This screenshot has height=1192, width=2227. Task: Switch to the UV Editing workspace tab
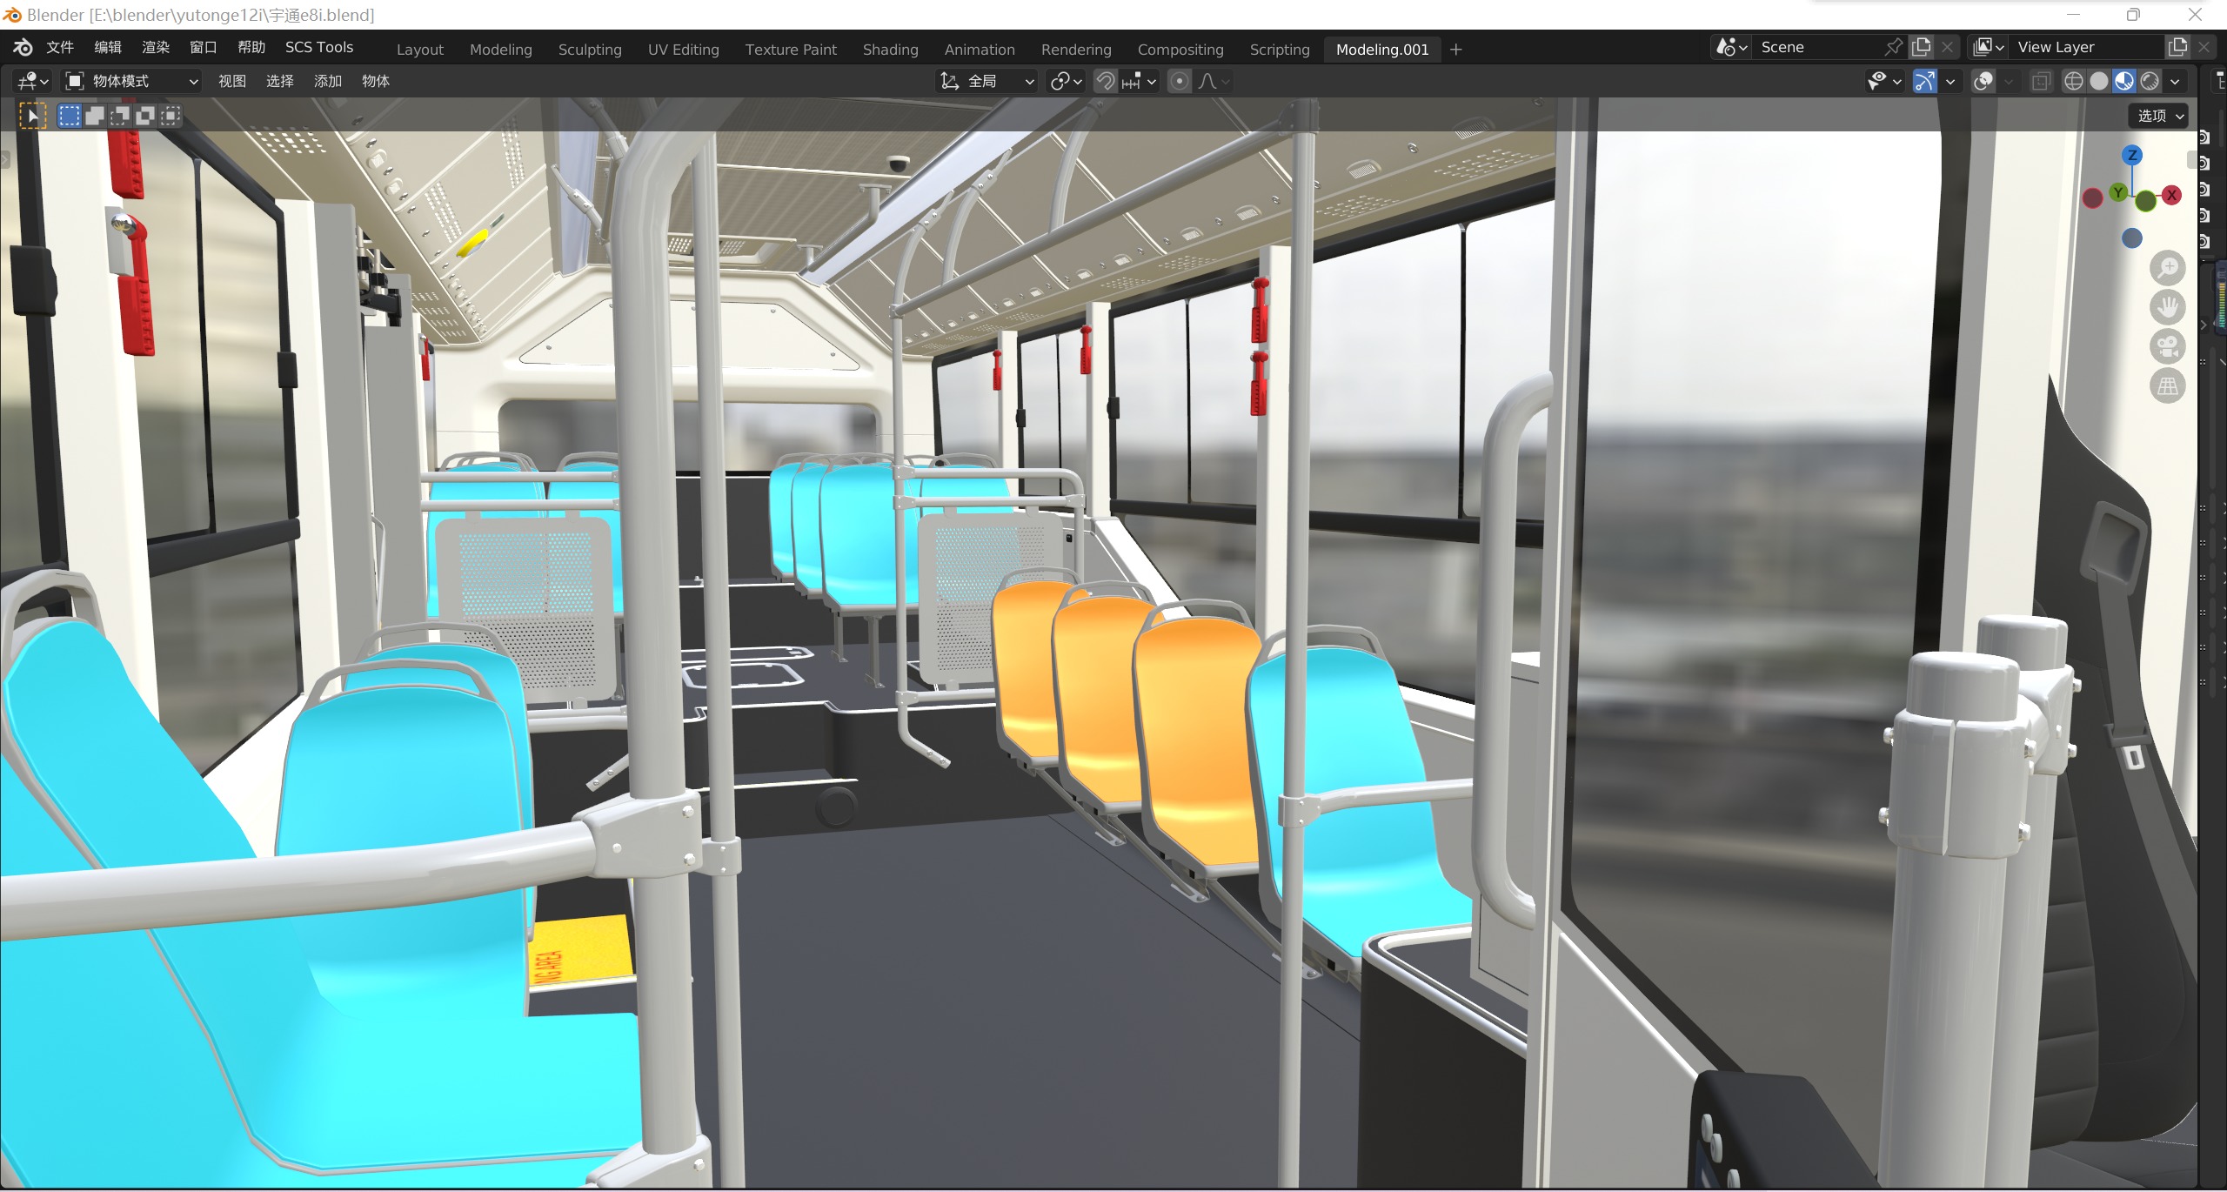tap(683, 50)
